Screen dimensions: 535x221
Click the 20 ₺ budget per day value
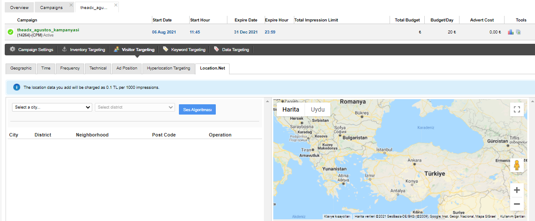[x=452, y=32]
